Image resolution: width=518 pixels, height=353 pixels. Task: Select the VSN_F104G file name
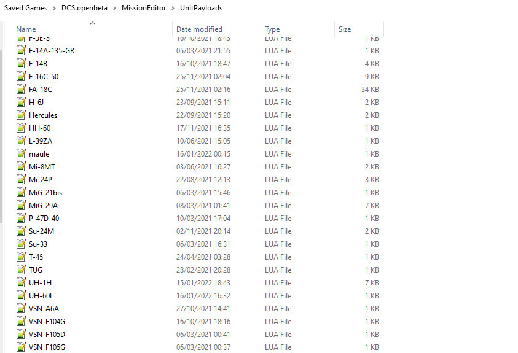[x=47, y=321]
